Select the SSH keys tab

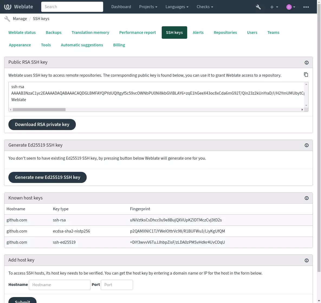(174, 33)
